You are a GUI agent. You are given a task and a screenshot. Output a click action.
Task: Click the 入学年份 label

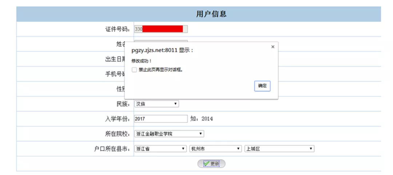[x=118, y=119]
